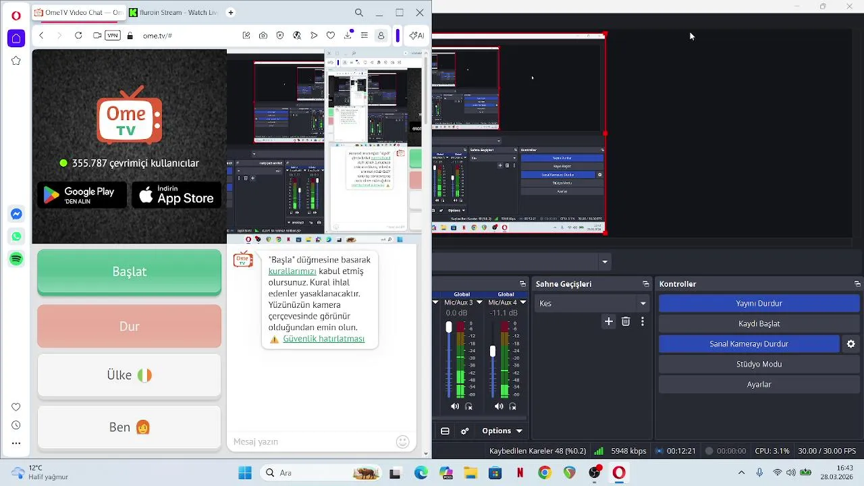Open sidebar three-dots more options
The width and height of the screenshot is (864, 486).
(16, 443)
